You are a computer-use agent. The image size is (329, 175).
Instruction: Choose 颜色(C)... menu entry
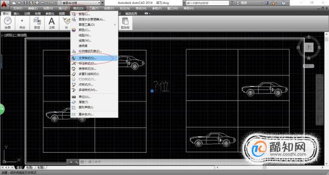94,30
